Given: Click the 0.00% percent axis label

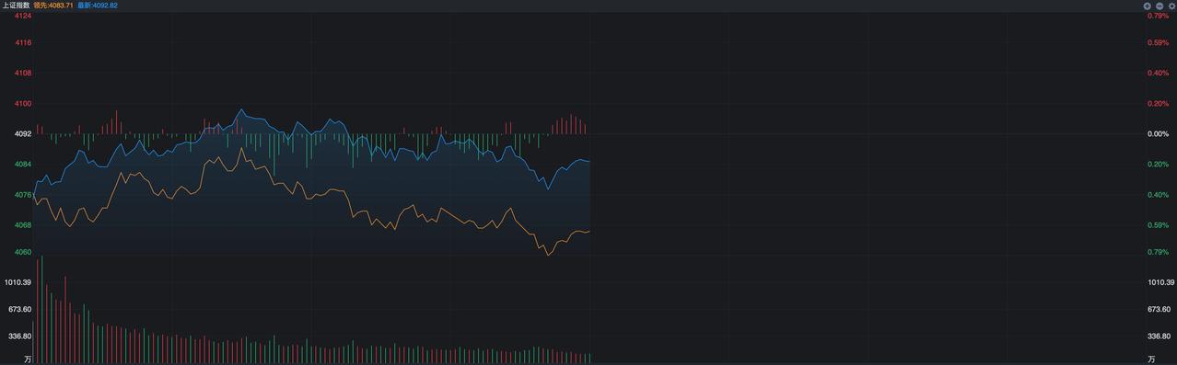Looking at the screenshot, I should pyautogui.click(x=1159, y=134).
